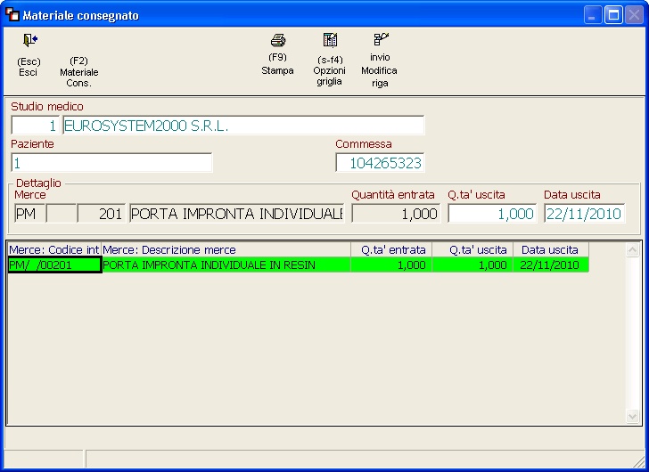Click the (F9) Stampa label
The width and height of the screenshot is (649, 472).
pos(277,64)
